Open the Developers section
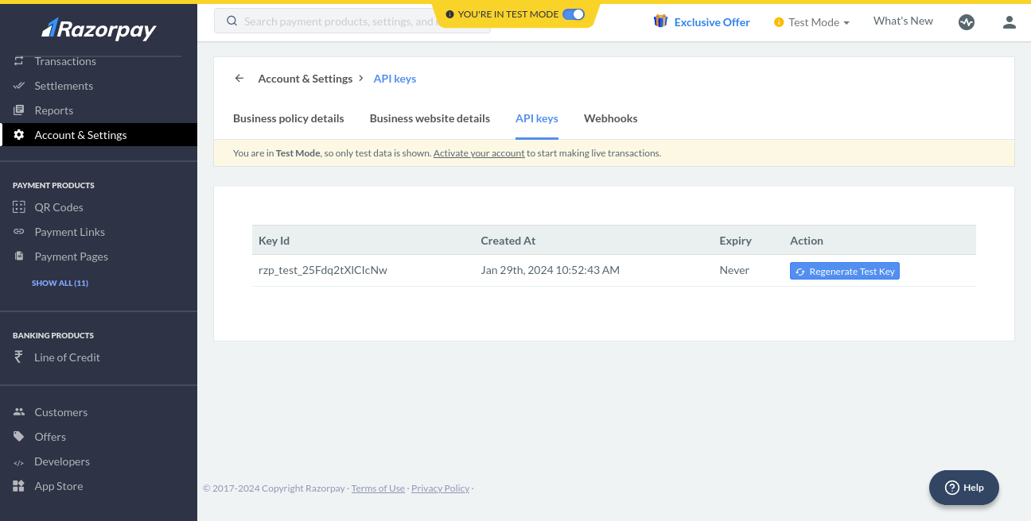This screenshot has width=1031, height=521. pyautogui.click(x=62, y=461)
